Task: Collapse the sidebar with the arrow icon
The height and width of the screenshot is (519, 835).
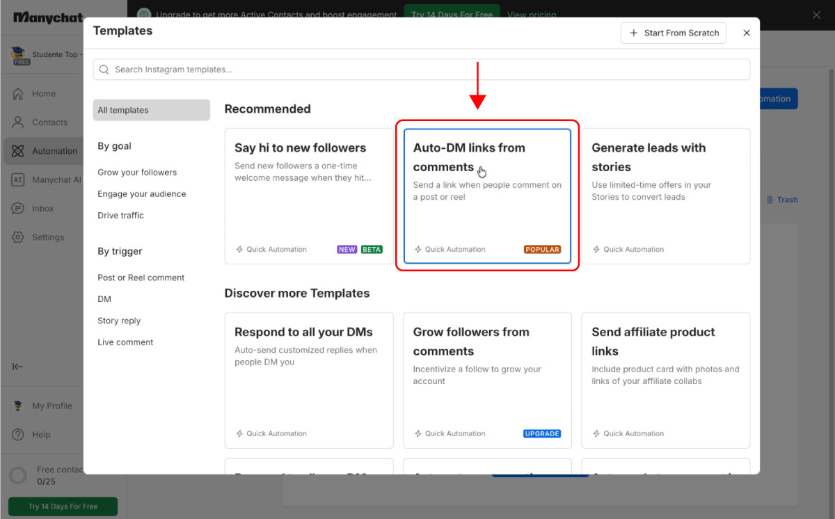Action: pos(18,367)
